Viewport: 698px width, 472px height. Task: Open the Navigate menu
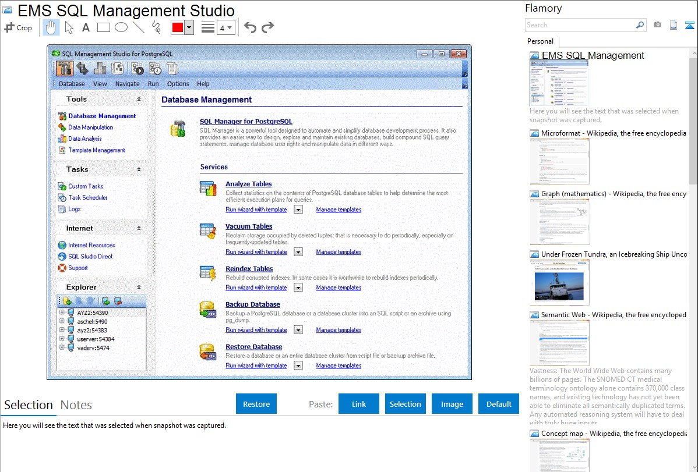[x=128, y=84]
